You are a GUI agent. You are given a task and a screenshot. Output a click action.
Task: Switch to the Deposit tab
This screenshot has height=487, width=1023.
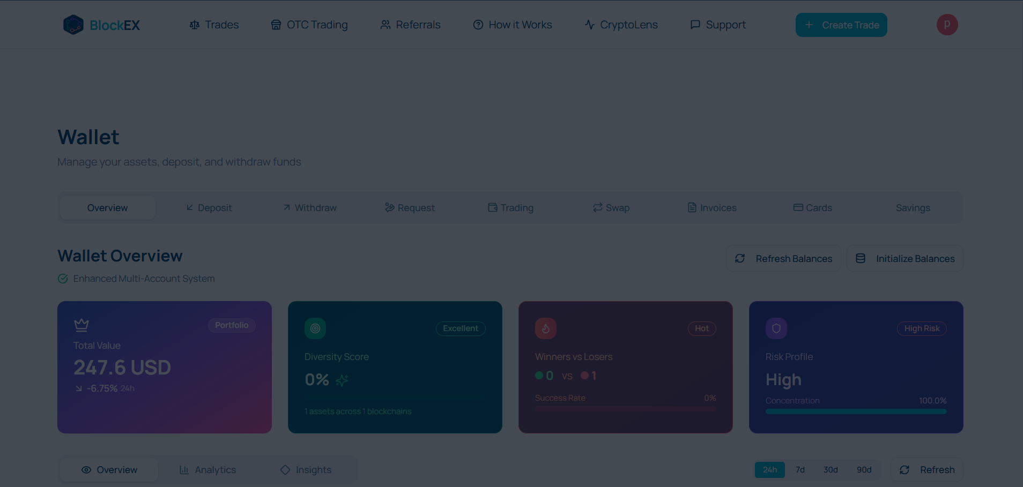click(x=209, y=208)
